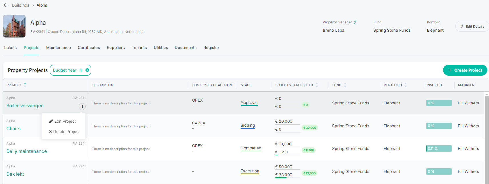Click Breno Lapa property manager name

coord(334,30)
